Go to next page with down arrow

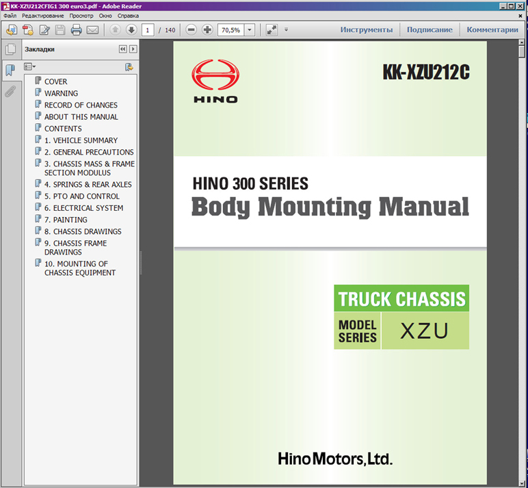click(131, 30)
